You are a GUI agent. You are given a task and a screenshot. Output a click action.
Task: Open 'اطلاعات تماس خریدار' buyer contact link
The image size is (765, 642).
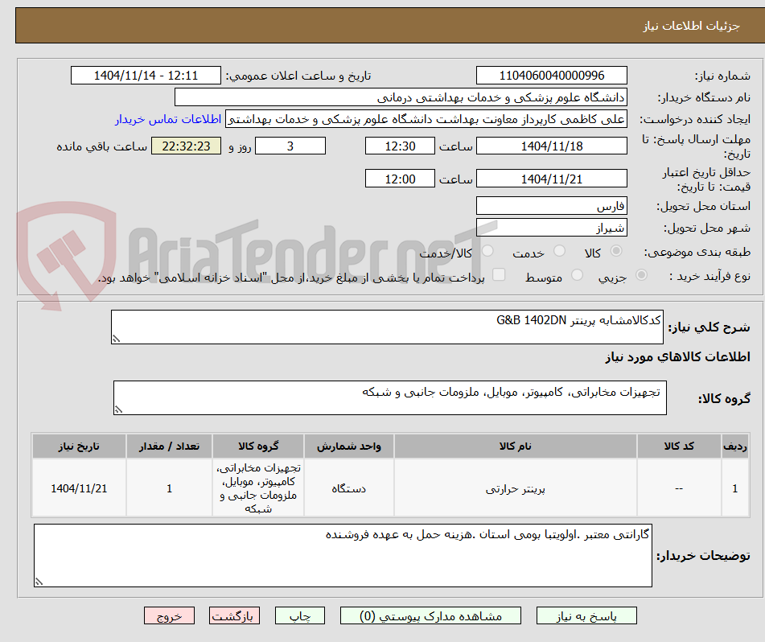tap(168, 120)
